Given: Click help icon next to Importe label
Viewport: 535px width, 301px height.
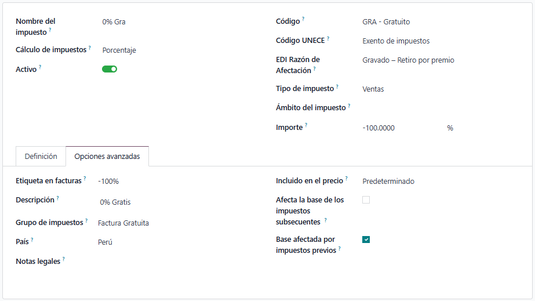Looking at the screenshot, I should (x=306, y=125).
